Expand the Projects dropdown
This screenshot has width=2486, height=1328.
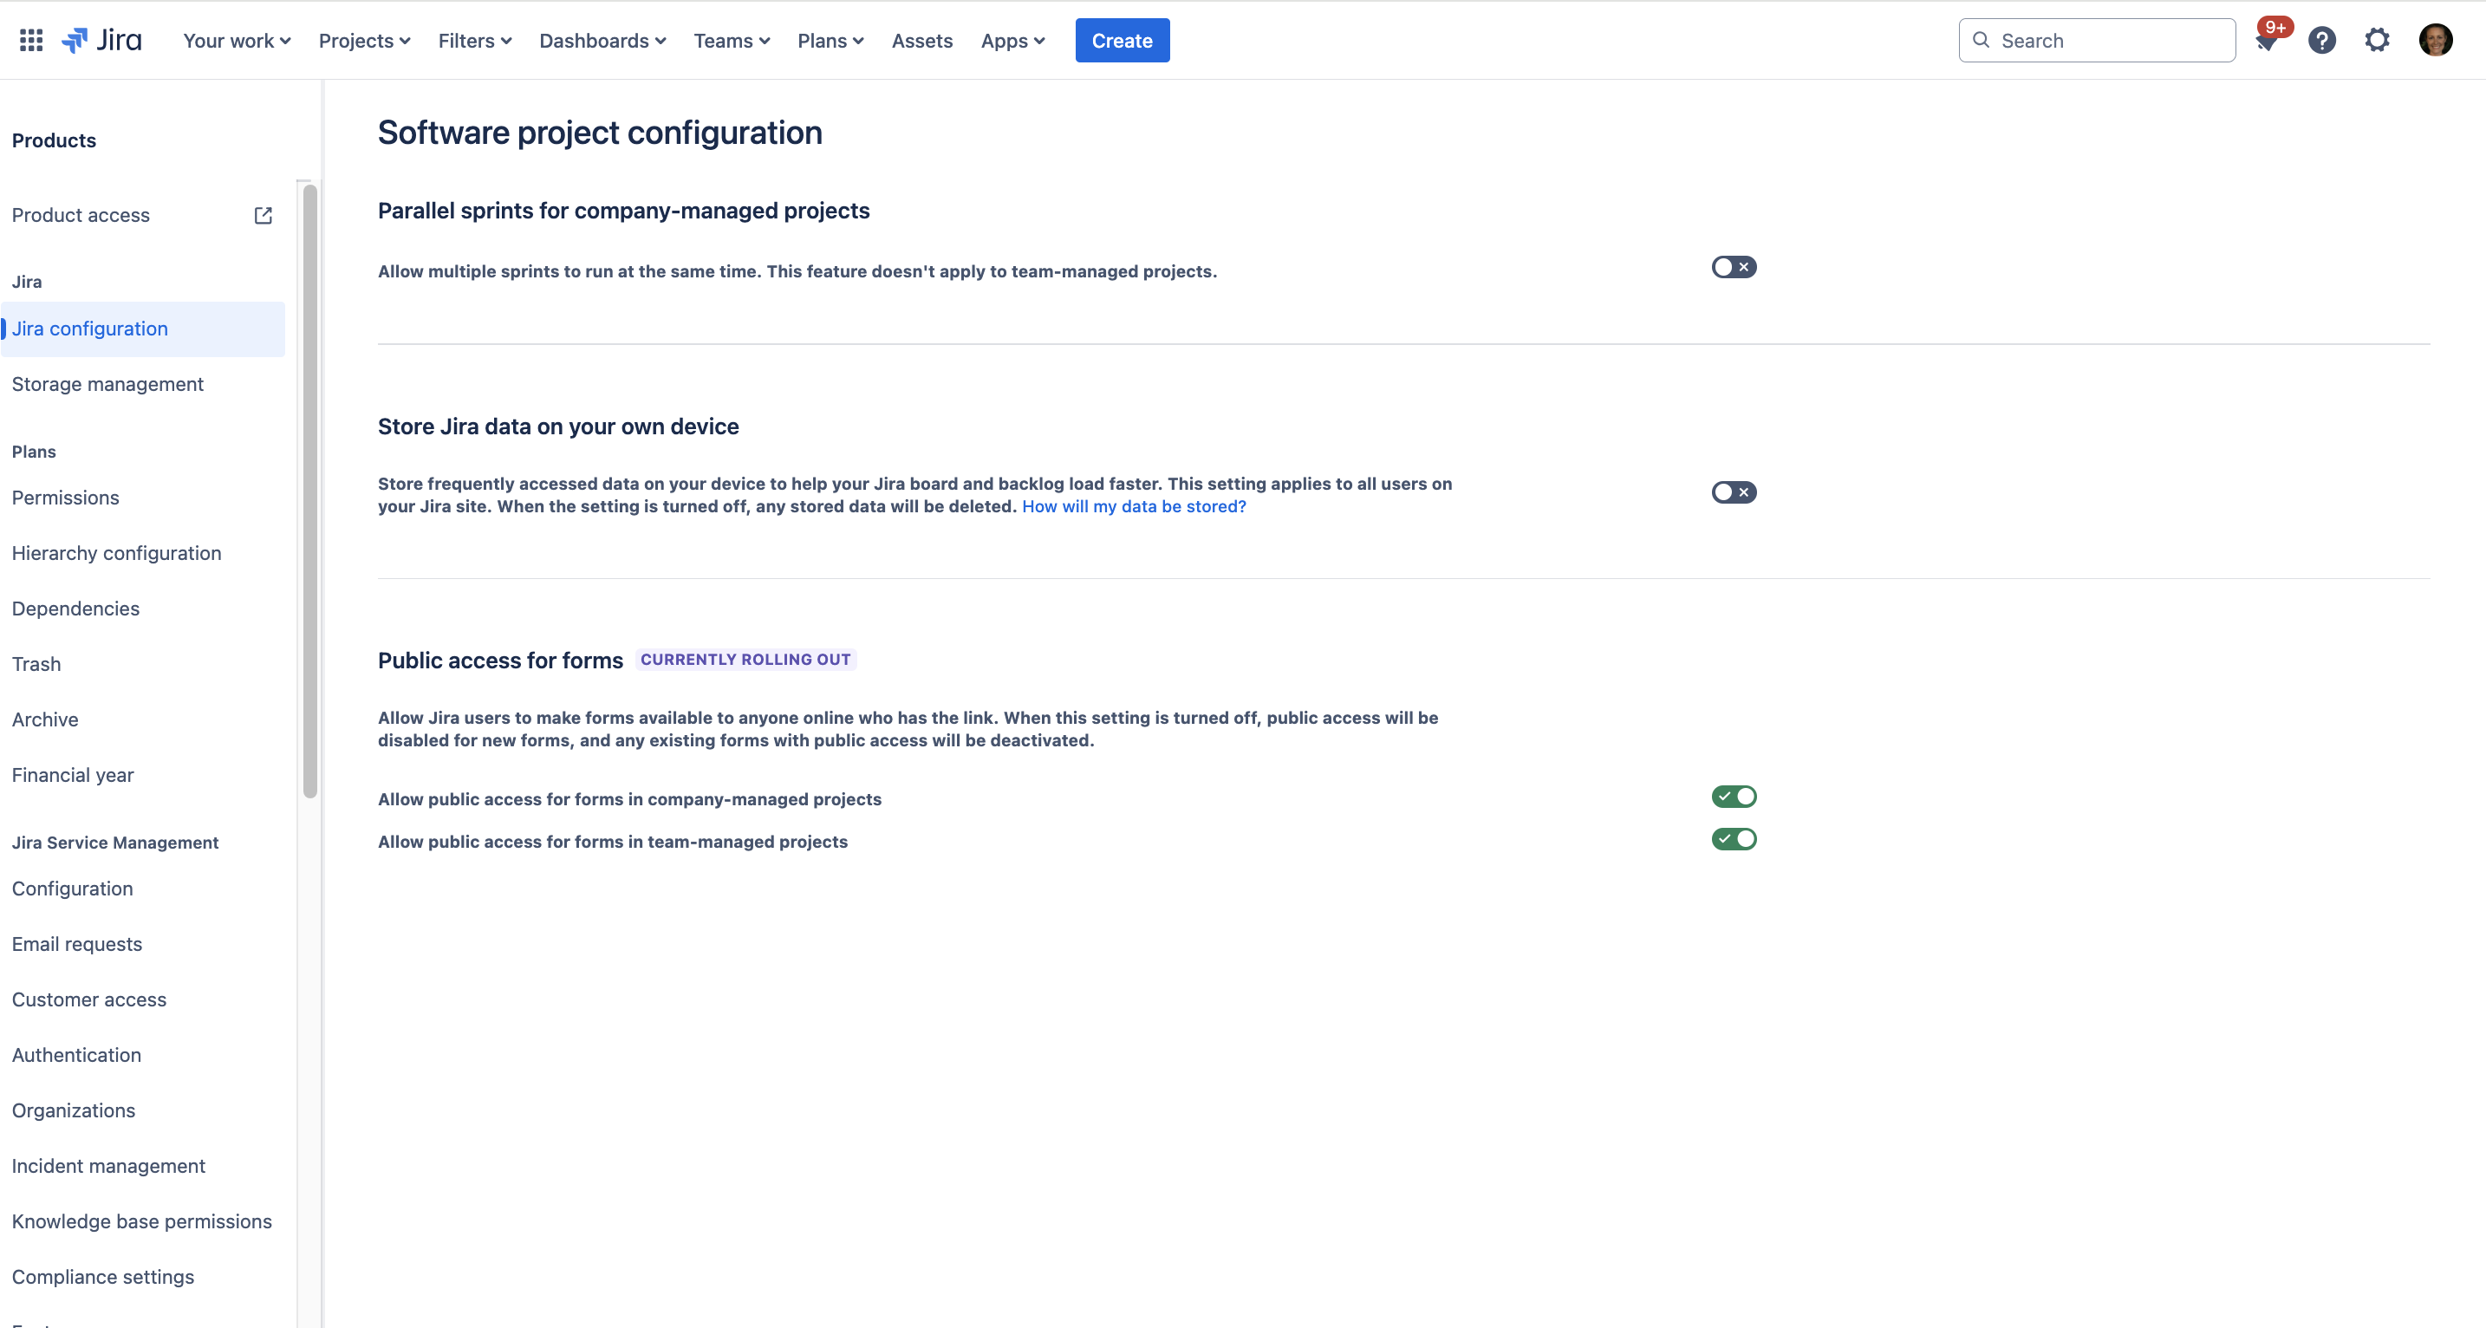(365, 41)
